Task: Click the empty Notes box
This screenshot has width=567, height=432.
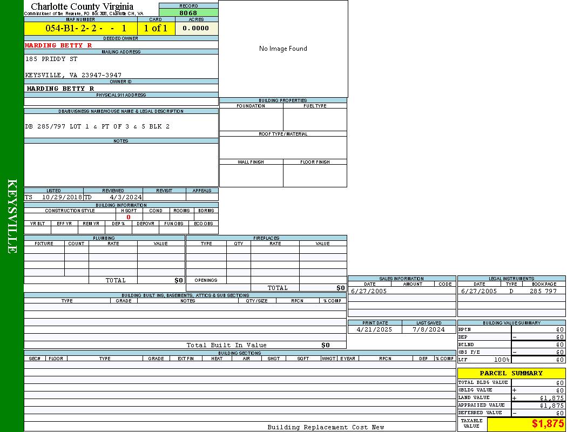Action: click(121, 165)
